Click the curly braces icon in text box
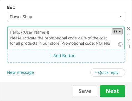This screenshot has height=101, width=132. pyautogui.click(x=115, y=31)
